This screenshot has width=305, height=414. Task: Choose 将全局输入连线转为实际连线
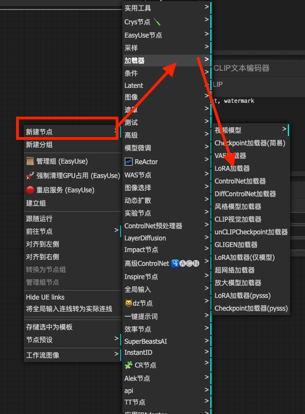[x=73, y=308]
